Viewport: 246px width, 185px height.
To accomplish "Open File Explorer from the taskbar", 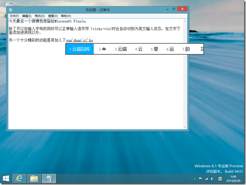I will pyautogui.click(x=34, y=178).
